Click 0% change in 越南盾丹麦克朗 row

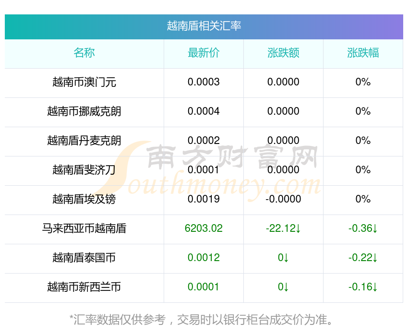click(x=363, y=141)
